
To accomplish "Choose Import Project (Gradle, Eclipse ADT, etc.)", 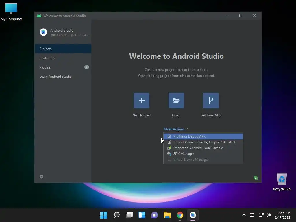I will (203, 142).
